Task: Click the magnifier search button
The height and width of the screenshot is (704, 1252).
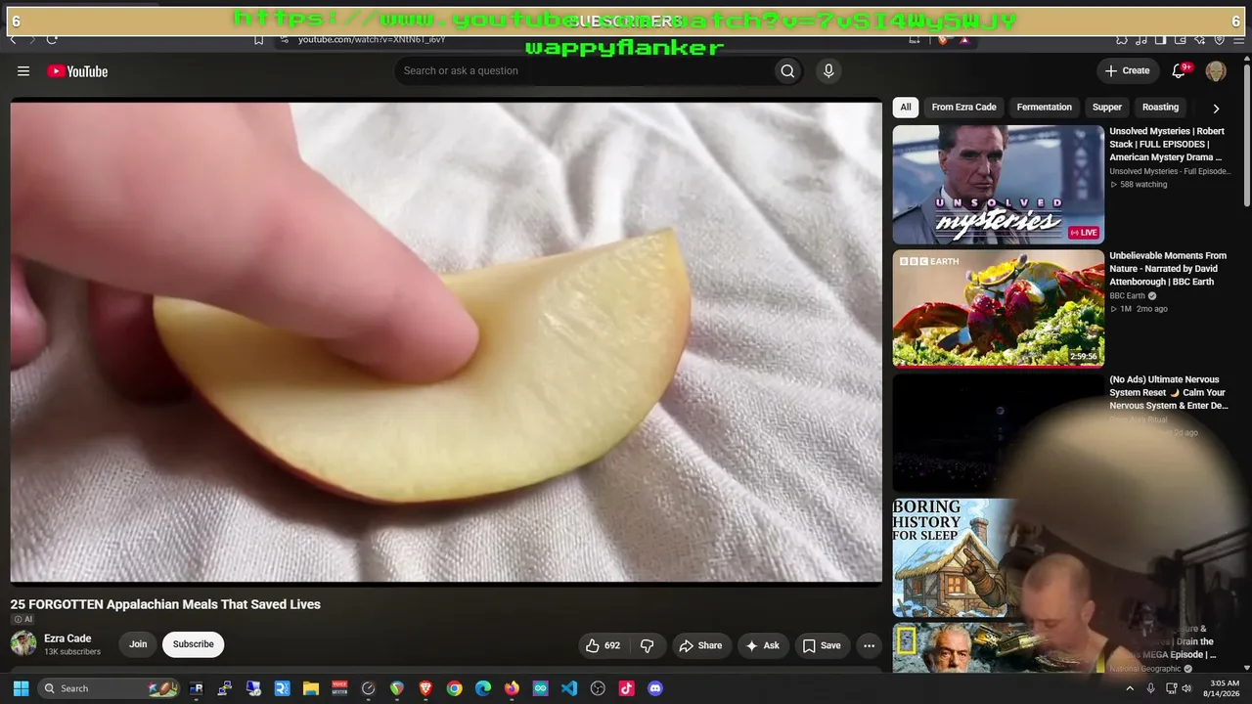Action: [x=787, y=70]
